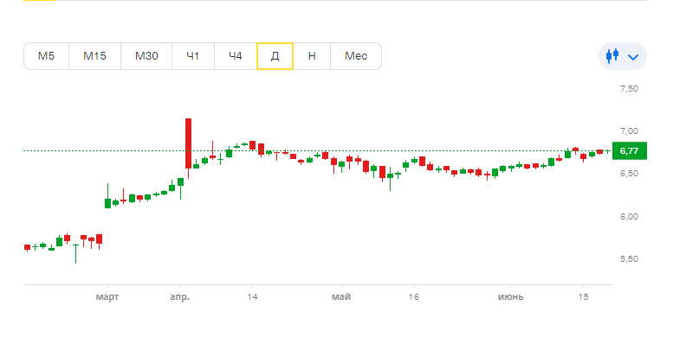Screen dimensions: 673x337
Task: Click the 15 date axis label
Action: tap(583, 296)
